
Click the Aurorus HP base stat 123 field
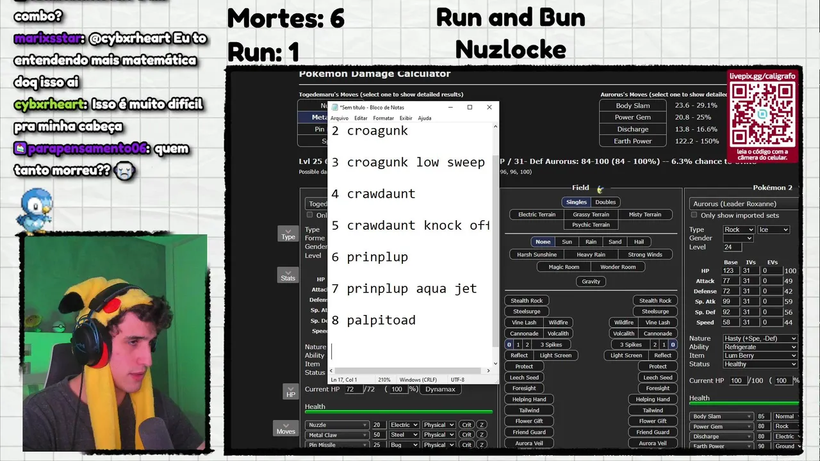click(730, 271)
